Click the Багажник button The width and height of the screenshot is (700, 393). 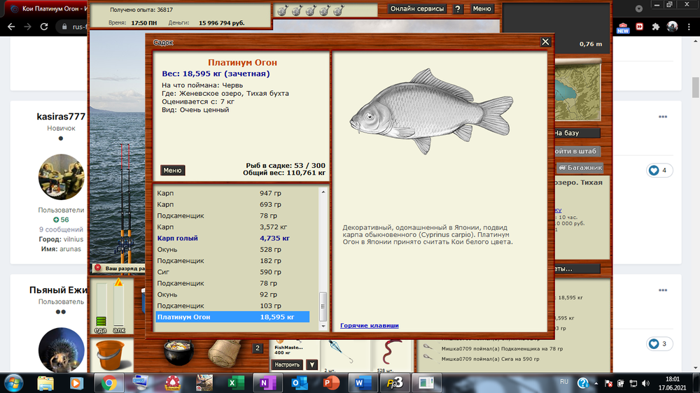[580, 168]
